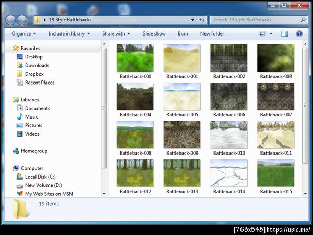The image size is (313, 235).
Task: Click the large folder icon in details pane
Action: [21, 209]
